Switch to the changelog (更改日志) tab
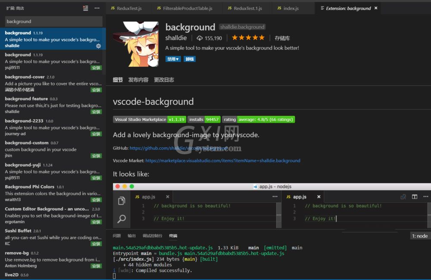 click(164, 80)
